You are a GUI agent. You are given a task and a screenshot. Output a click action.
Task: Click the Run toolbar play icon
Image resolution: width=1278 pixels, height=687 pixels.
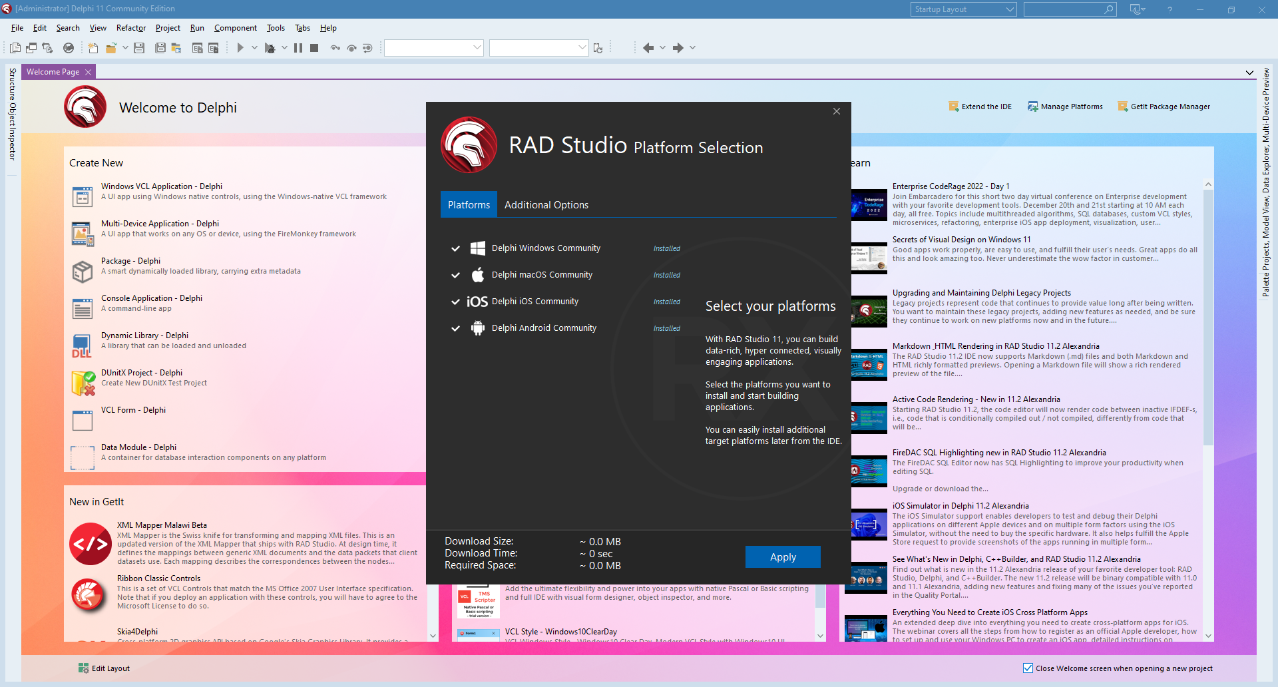pos(240,48)
